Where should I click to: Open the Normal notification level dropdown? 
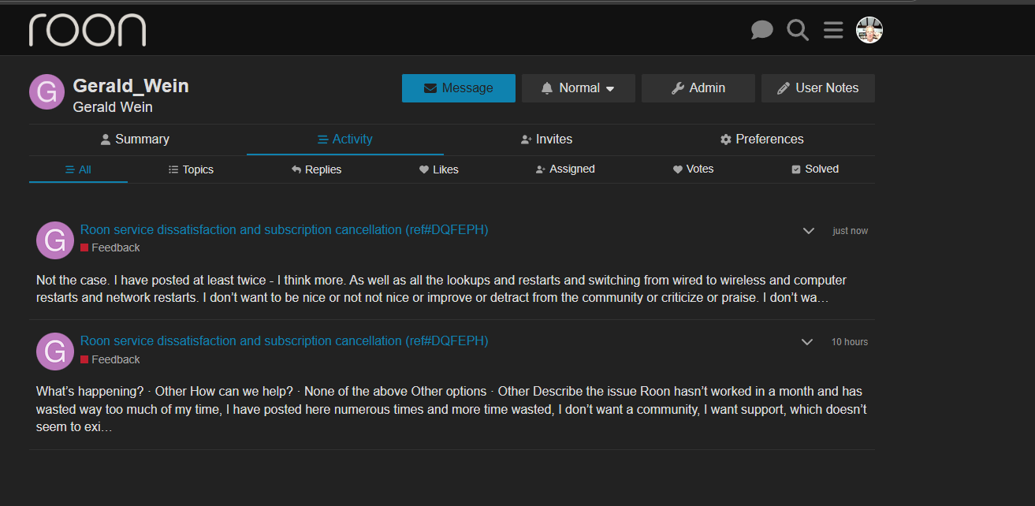click(579, 88)
